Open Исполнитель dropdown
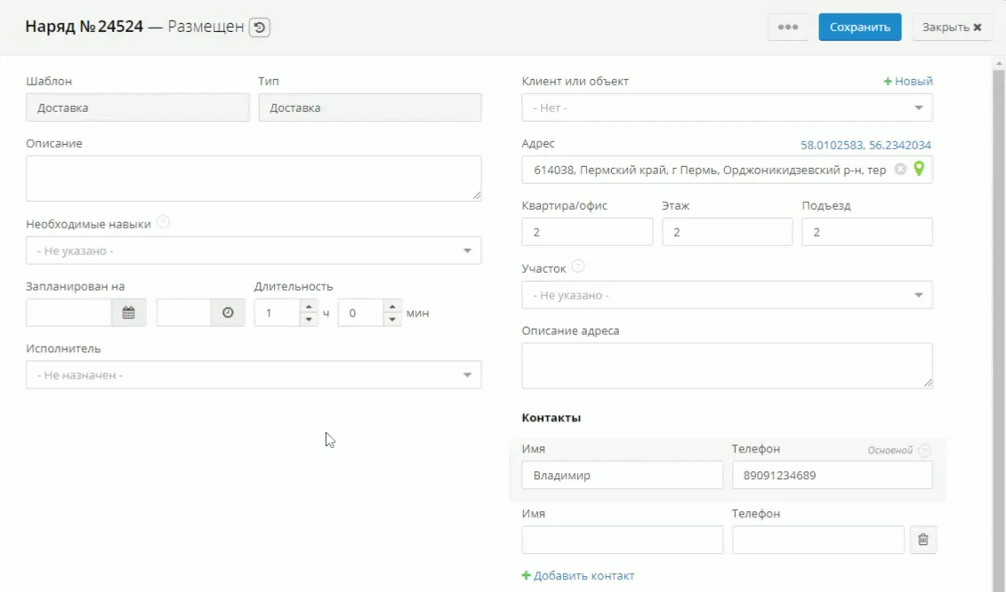The height and width of the screenshot is (592, 1006). (x=254, y=375)
